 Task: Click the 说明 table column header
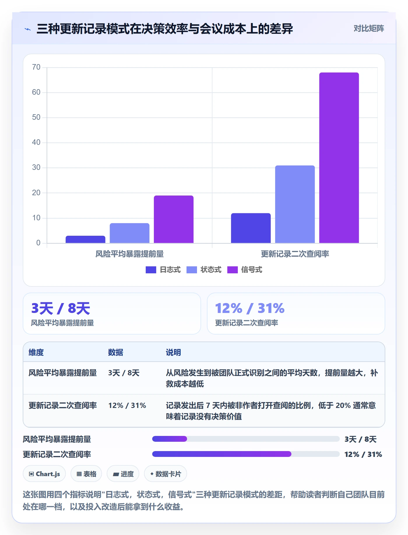point(173,352)
